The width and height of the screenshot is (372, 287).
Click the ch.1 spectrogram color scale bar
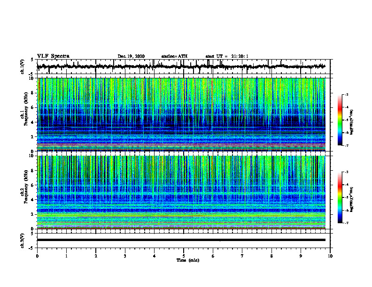click(x=340, y=120)
